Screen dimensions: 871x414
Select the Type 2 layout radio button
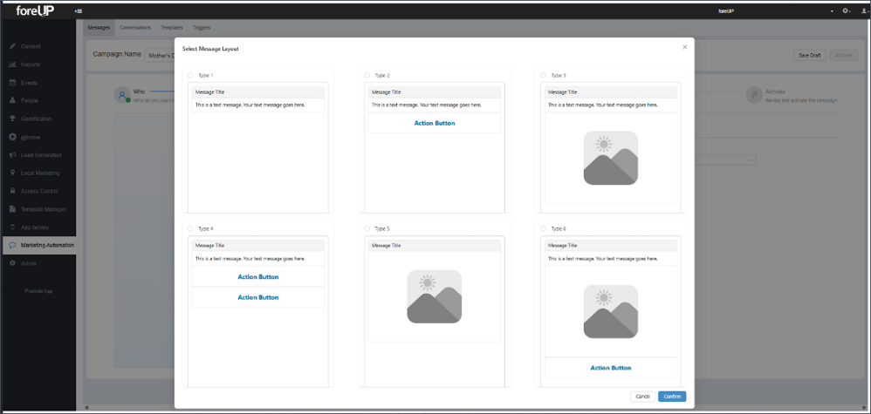coord(367,75)
